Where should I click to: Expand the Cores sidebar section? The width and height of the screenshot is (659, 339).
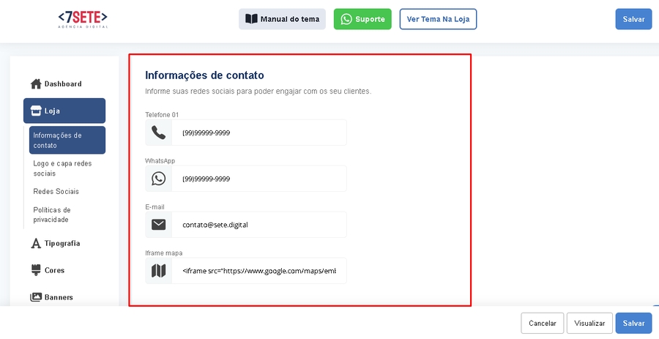coord(54,270)
